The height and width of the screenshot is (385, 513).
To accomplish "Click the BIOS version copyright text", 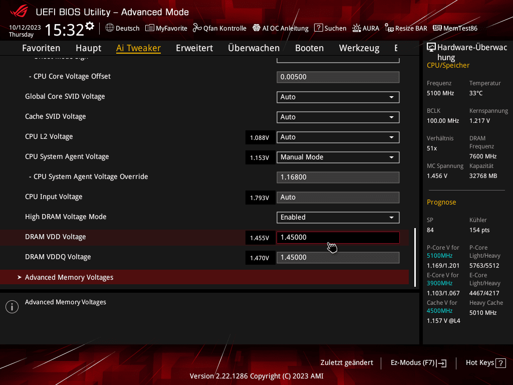I will pos(256,376).
